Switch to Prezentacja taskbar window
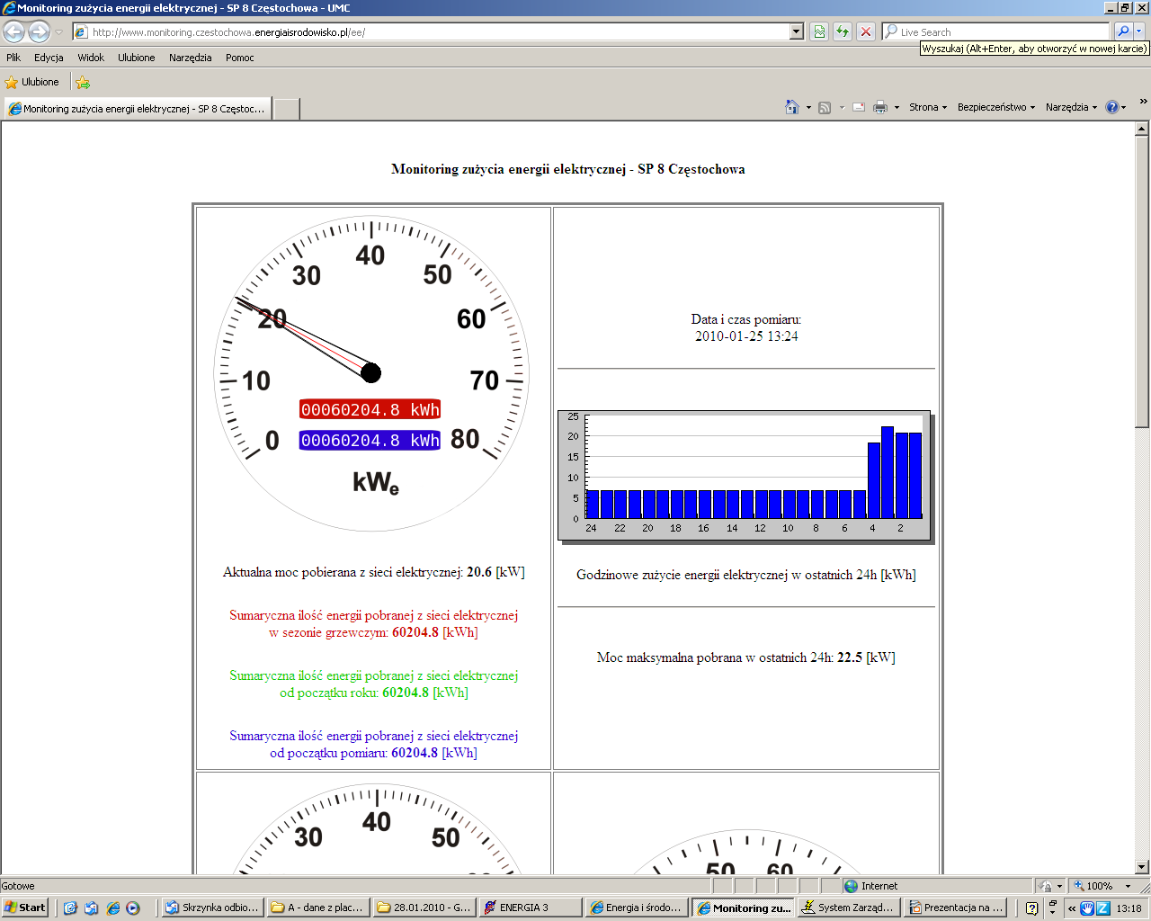Viewport: 1151px width, 921px height. coord(955,908)
